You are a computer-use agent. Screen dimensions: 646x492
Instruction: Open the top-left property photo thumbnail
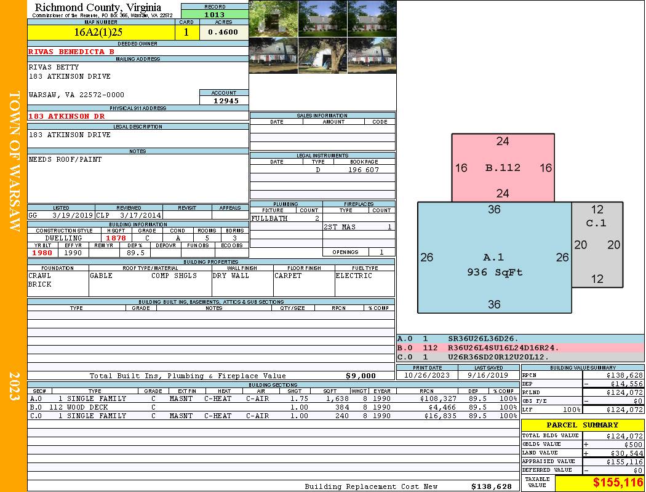point(273,19)
